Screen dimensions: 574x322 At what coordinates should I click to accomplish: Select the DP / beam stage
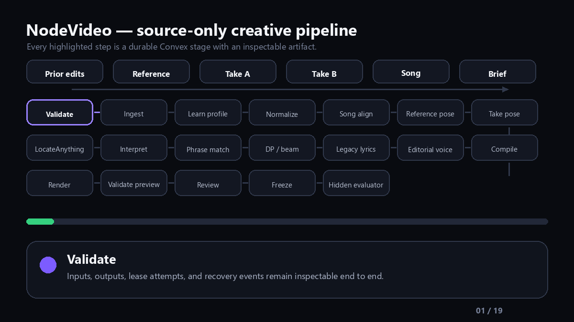click(282, 148)
